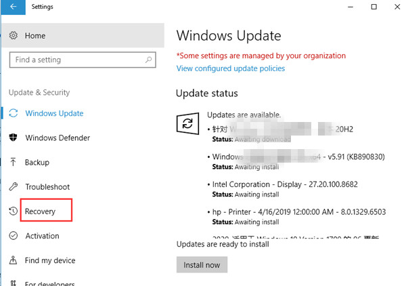Open the Recovery settings page
Screen dimensions: 406x286
tap(41, 211)
